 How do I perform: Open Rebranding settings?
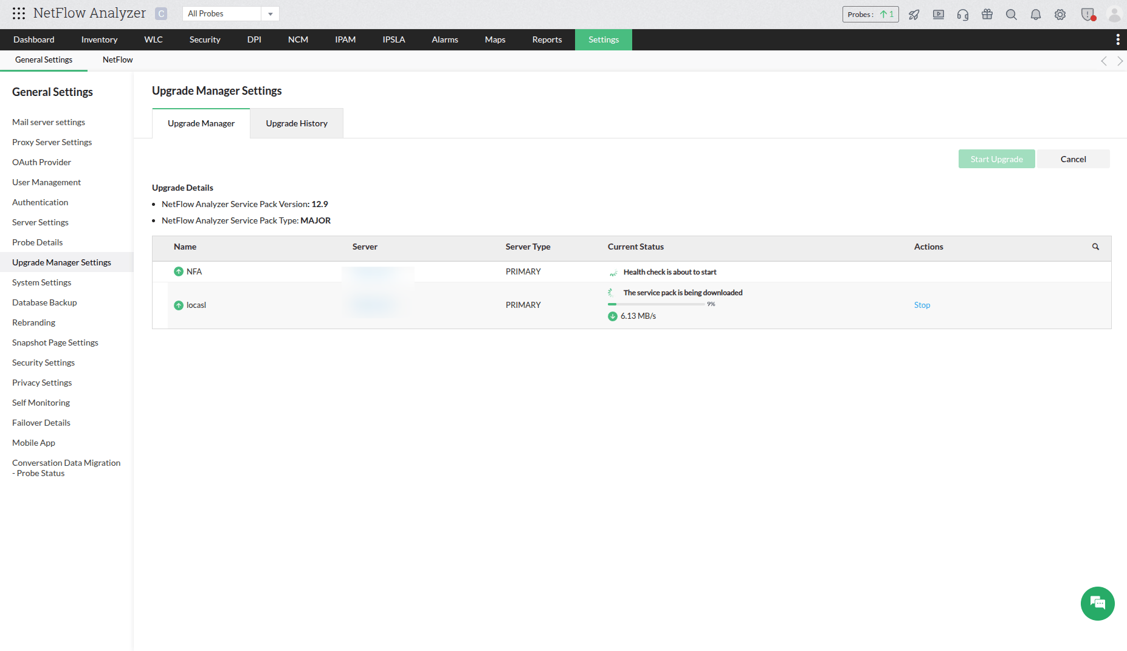(34, 322)
